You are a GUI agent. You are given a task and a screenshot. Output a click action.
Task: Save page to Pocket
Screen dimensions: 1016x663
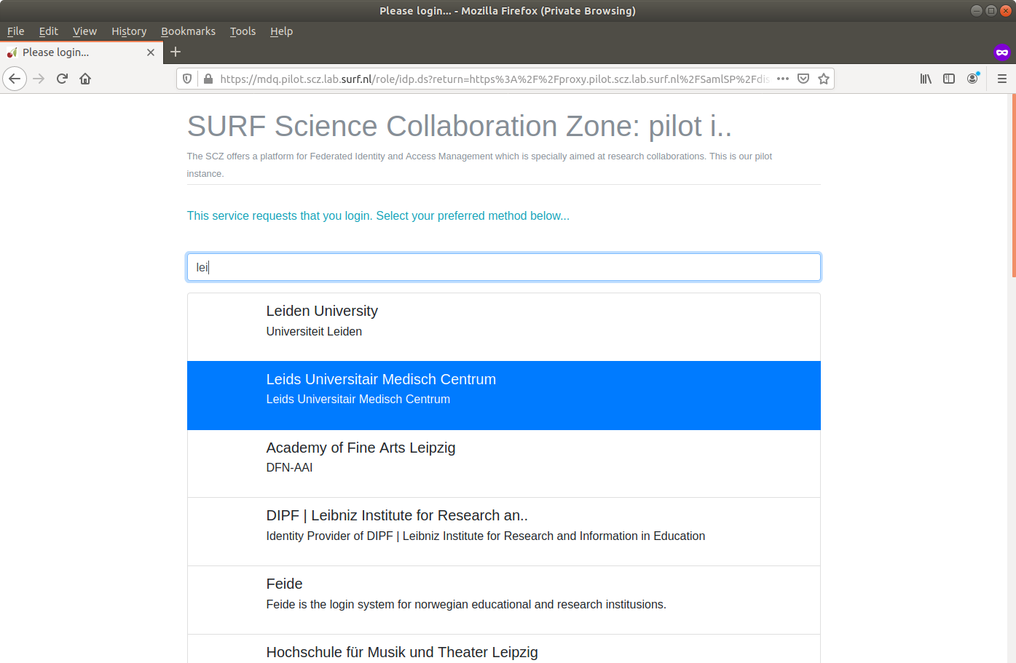click(x=803, y=79)
